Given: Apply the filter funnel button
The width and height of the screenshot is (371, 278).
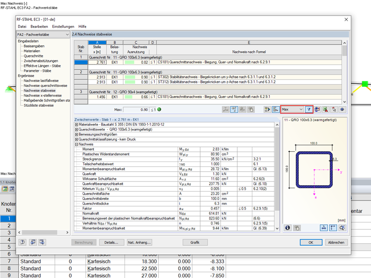Looking at the screenshot, I should click(309, 109).
